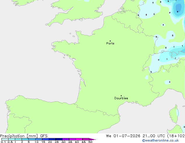Select the 35–40 mm legend swatch
This screenshot has width=185, height=143.
coord(72,139)
